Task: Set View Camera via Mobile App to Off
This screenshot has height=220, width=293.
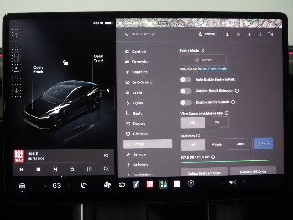Action: coord(193,123)
